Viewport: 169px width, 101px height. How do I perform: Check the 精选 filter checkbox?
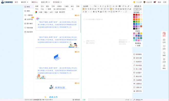point(44,12)
